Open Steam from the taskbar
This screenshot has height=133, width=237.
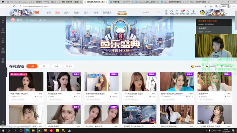tap(39, 131)
